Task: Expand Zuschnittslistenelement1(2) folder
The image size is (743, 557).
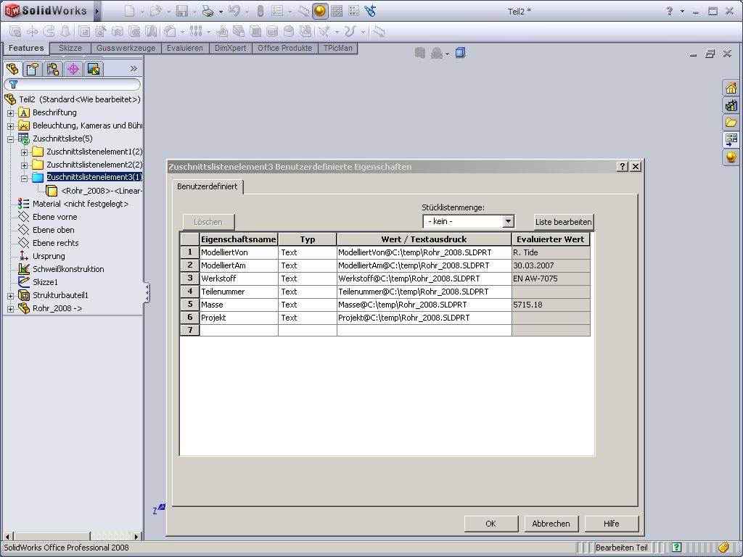Action: [25, 152]
